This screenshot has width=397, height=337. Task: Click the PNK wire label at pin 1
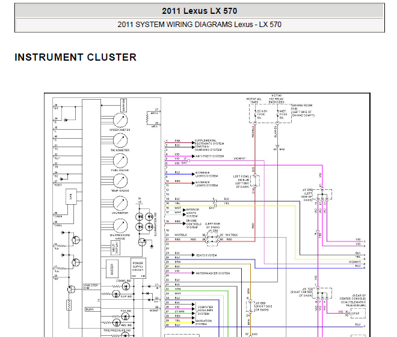click(x=177, y=141)
